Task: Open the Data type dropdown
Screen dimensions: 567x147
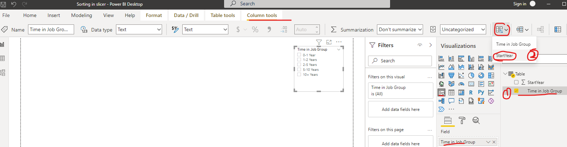Action: (139, 29)
